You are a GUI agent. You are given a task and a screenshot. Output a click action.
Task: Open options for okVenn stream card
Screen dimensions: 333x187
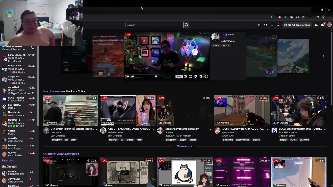210,129
